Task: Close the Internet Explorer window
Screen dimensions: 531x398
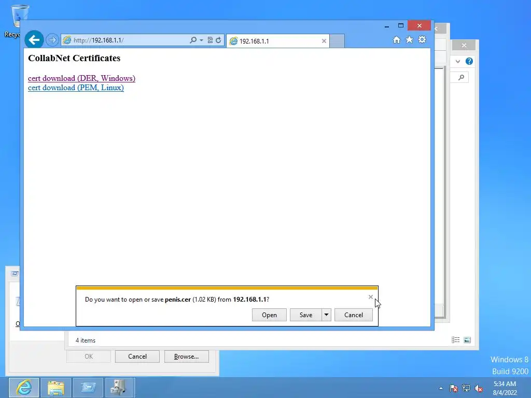Action: pyautogui.click(x=419, y=25)
